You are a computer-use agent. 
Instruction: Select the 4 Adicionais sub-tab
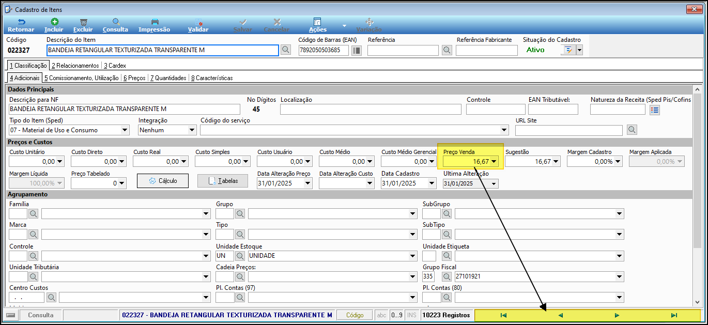24,78
